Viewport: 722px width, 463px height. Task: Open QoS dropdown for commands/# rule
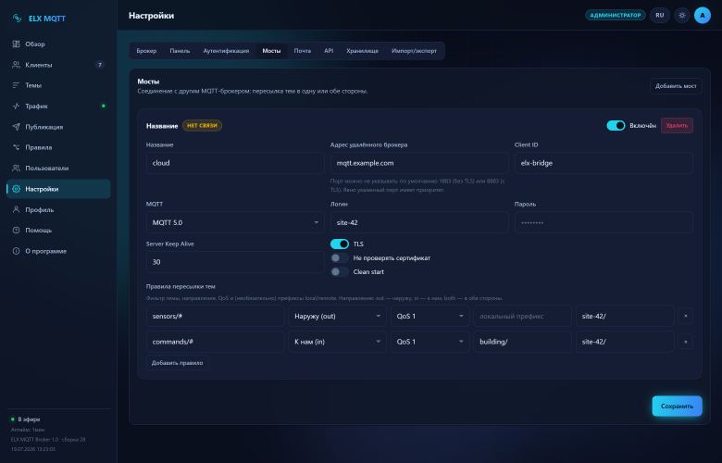pyautogui.click(x=429, y=342)
